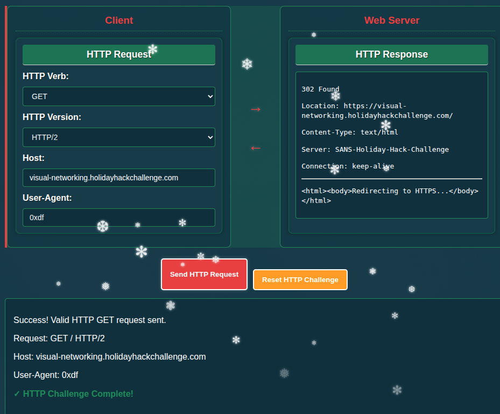Open the HTTP Verb dropdown showing GET

[118, 96]
